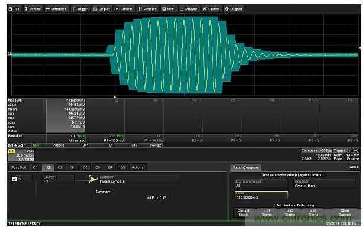Open the Compare values All dropdown

click(x=261, y=184)
